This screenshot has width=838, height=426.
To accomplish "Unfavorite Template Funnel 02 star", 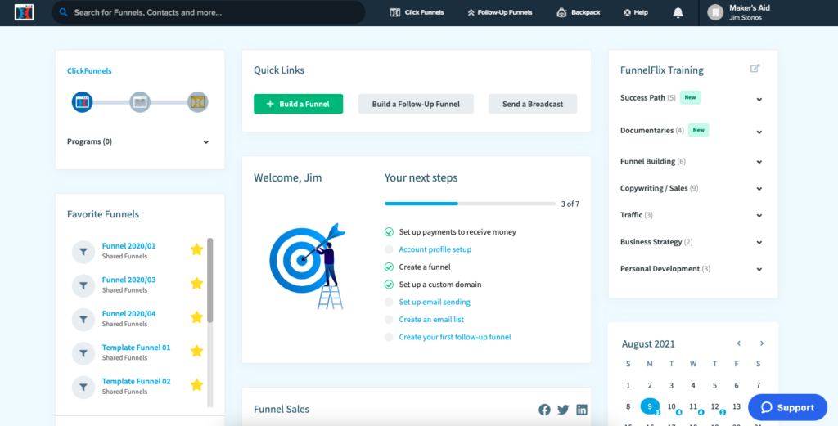I will (x=196, y=384).
